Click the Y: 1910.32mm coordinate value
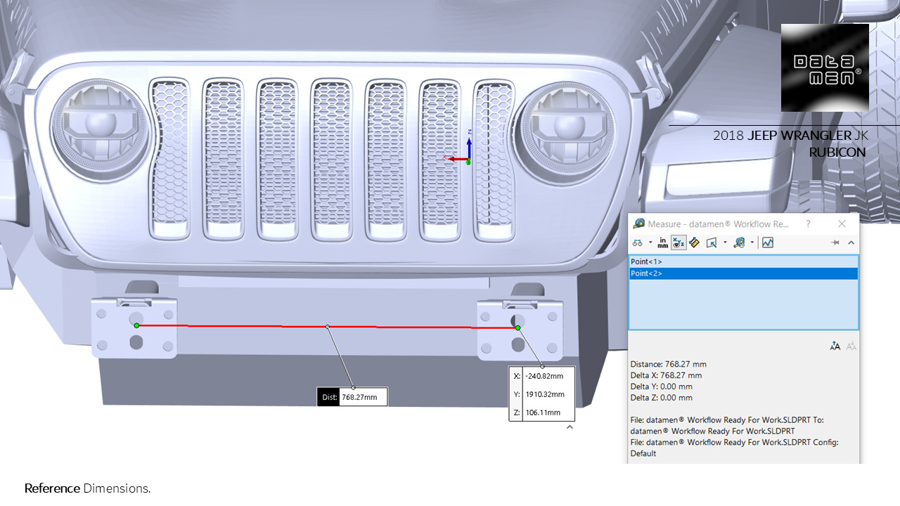The height and width of the screenshot is (506, 900). [544, 394]
